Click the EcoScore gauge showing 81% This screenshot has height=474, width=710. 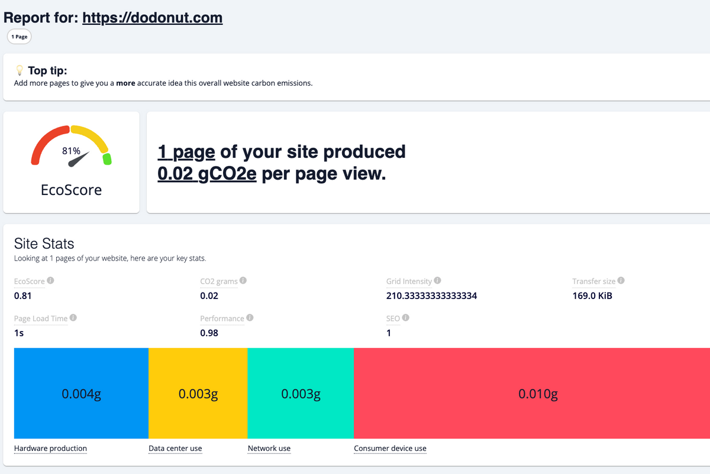[x=71, y=146]
